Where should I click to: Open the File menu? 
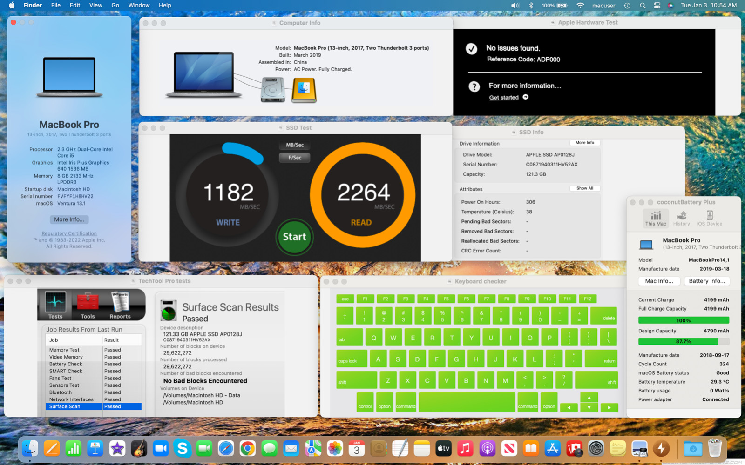56,6
